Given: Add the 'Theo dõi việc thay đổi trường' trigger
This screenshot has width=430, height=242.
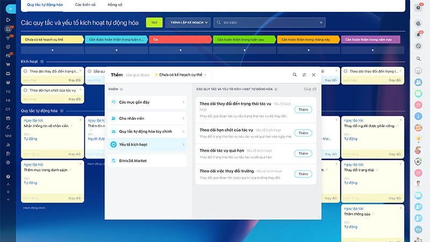Looking at the screenshot, I should pos(303,174).
